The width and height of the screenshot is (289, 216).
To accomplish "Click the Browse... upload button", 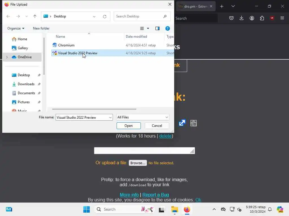I will 138,163.
